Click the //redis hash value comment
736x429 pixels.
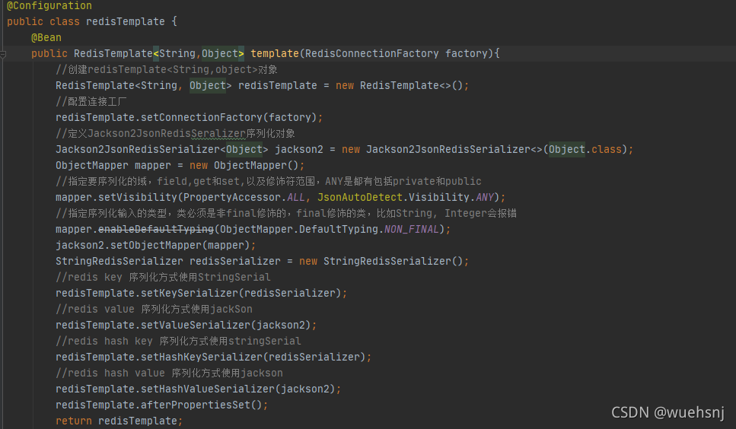169,373
